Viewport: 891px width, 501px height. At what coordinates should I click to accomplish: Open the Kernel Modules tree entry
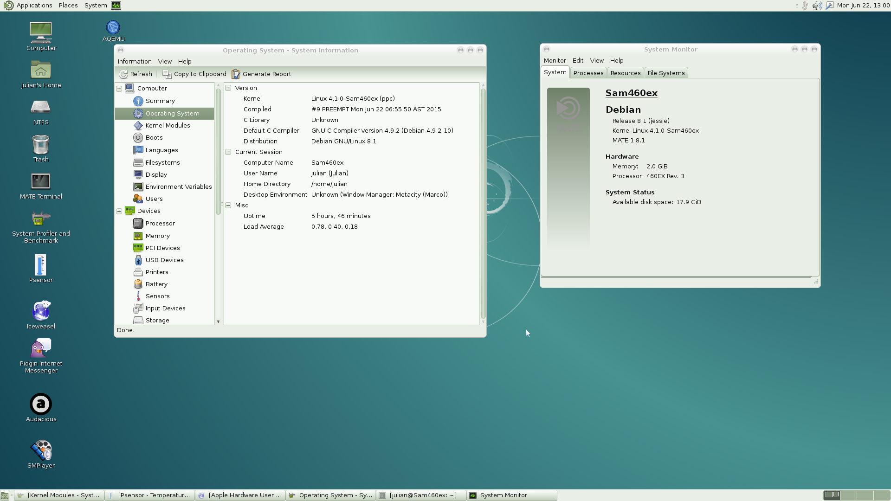tap(167, 126)
